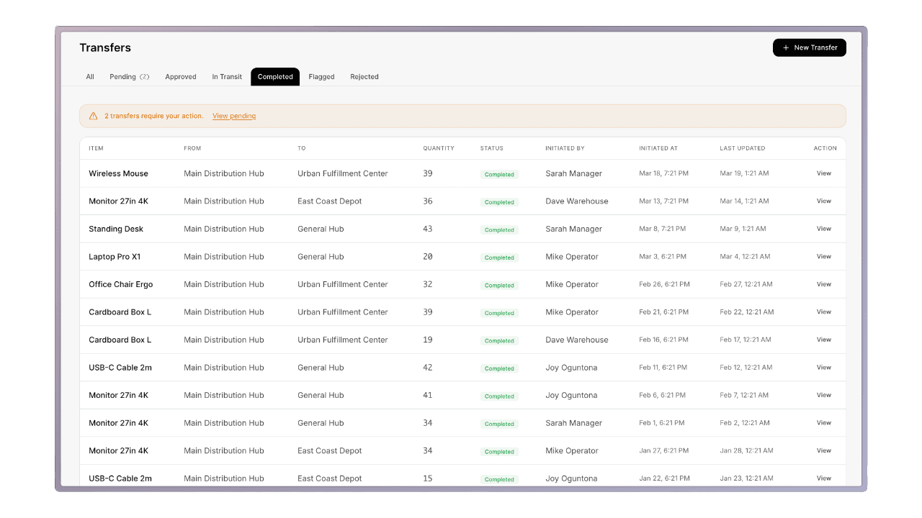
Task: Click the Initiated At column header
Action: tap(658, 148)
